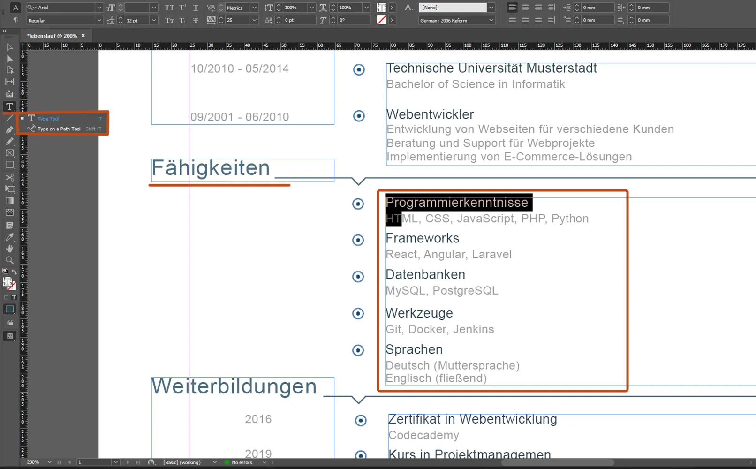
Task: Select the Content Collector tool
Action: pos(9,93)
